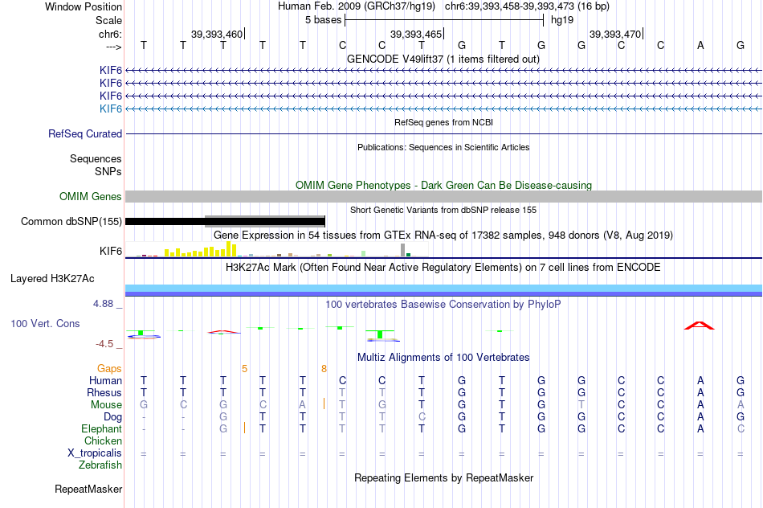Click the Rhesus species label
Screen dimensions: 763x508
[104, 392]
